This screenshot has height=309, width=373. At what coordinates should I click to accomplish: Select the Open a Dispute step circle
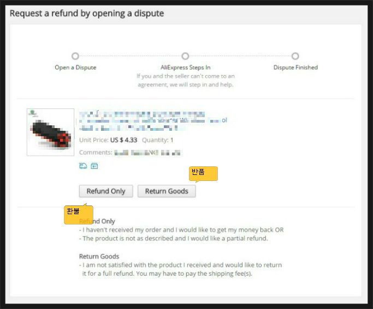(75, 56)
